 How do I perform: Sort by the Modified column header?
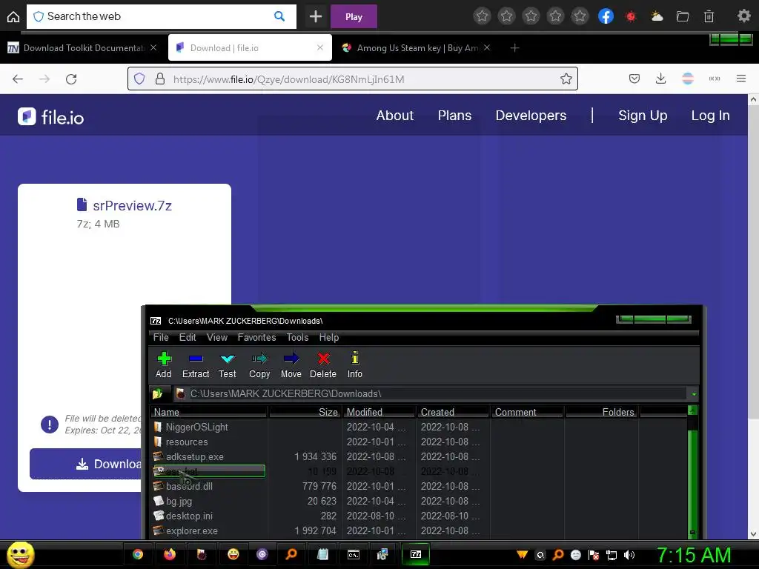(379, 412)
